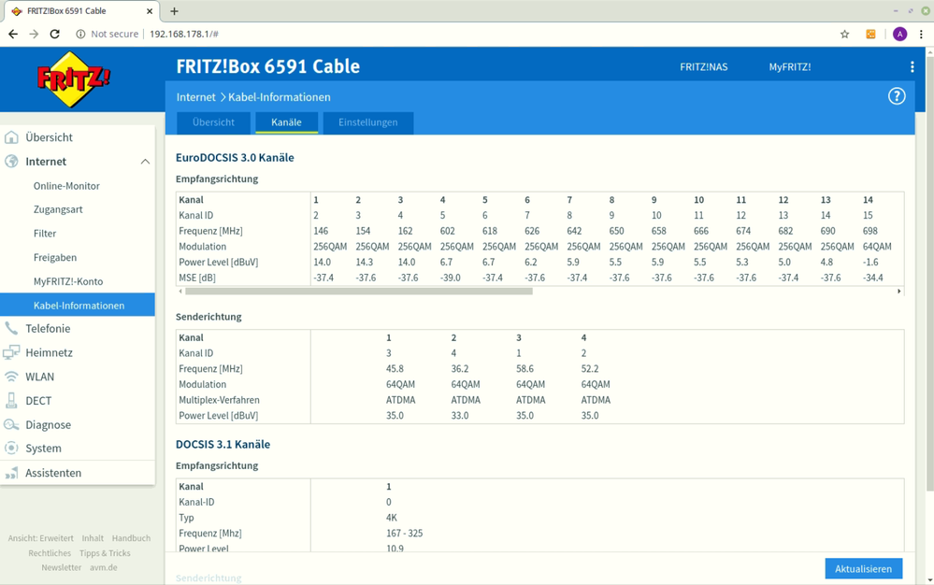Click the System icon in sidebar
This screenshot has width=934, height=585.
click(11, 449)
